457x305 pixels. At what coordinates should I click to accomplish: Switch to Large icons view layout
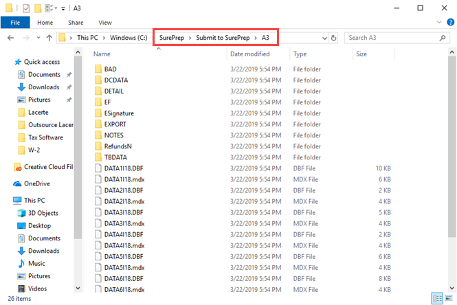449,298
